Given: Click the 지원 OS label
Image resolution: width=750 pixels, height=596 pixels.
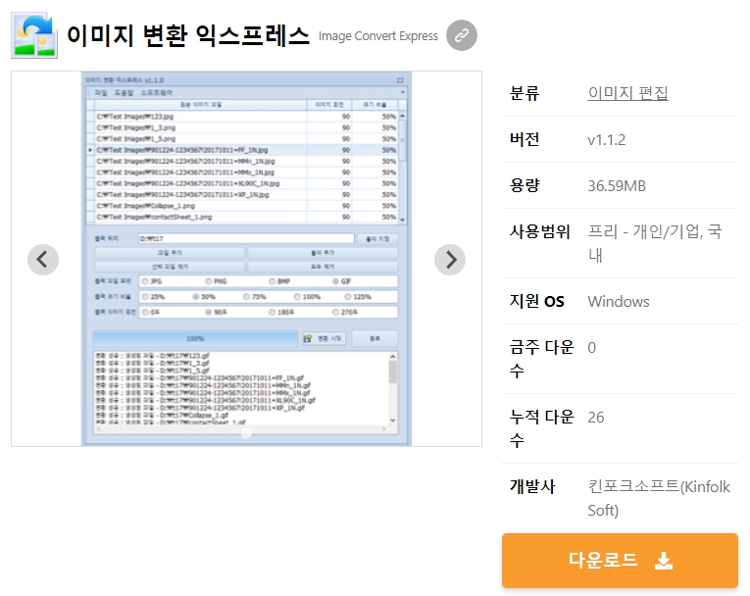Looking at the screenshot, I should [x=536, y=301].
